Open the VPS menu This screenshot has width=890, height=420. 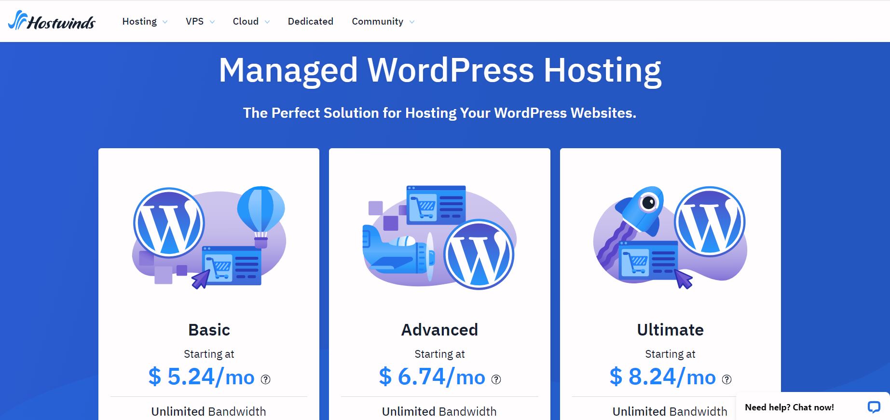(194, 21)
